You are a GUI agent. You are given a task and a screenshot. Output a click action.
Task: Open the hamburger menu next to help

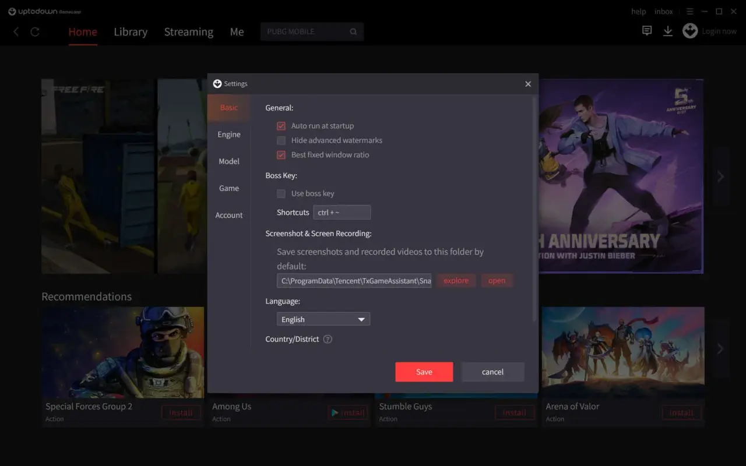coord(690,11)
